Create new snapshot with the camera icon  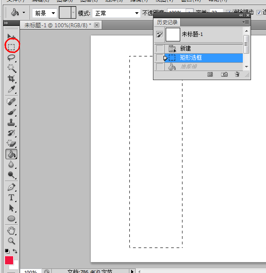pos(224,74)
